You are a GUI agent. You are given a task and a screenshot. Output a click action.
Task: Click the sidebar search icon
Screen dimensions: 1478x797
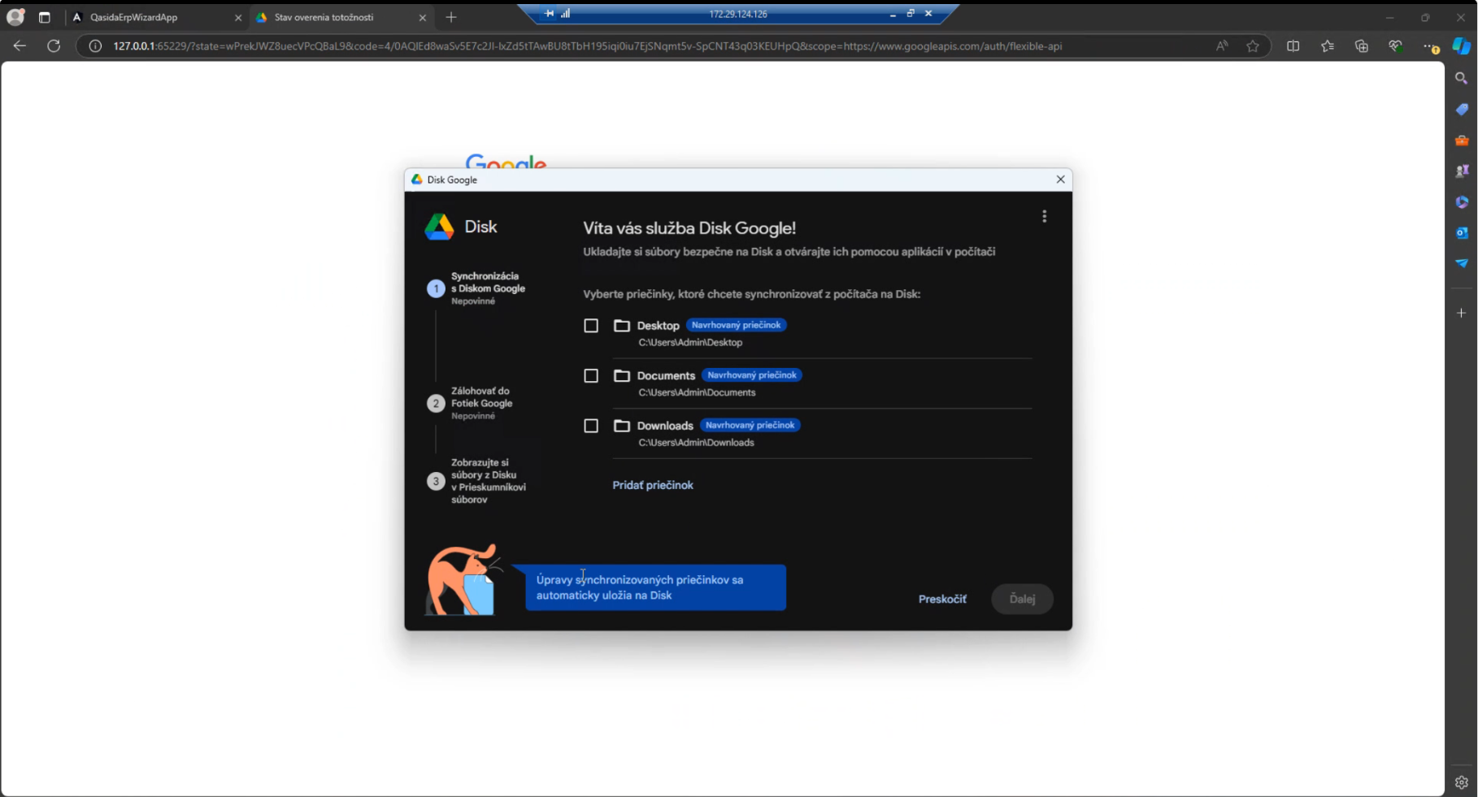[1461, 78]
